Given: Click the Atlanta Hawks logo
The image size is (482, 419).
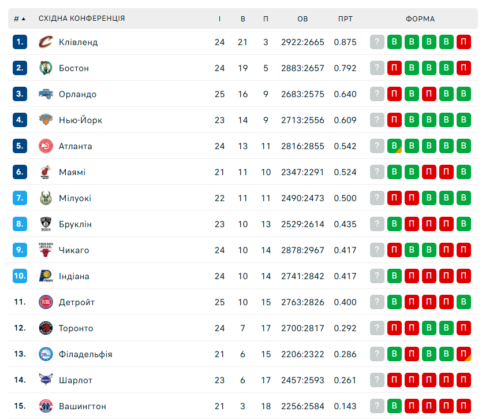Looking at the screenshot, I should pos(46,146).
